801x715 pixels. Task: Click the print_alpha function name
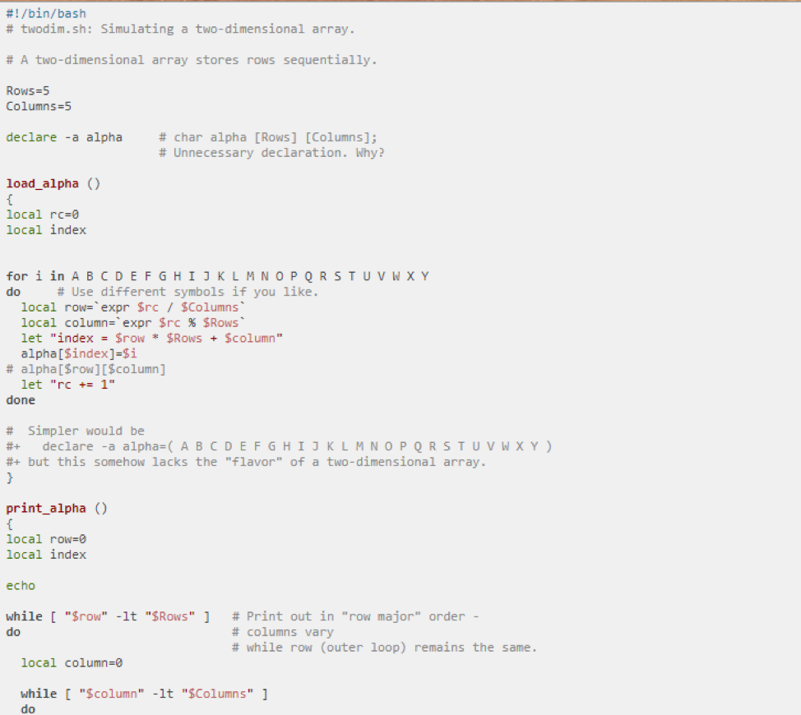[46, 508]
